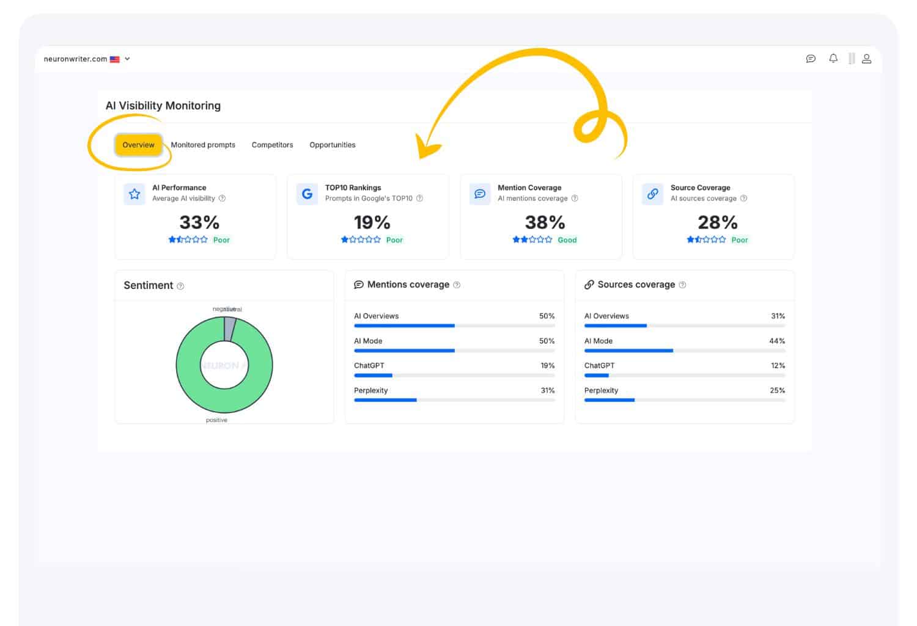Click the notifications bell icon

click(x=833, y=59)
